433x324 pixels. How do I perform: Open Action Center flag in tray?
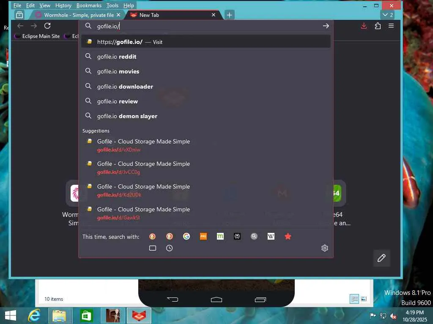point(373,316)
